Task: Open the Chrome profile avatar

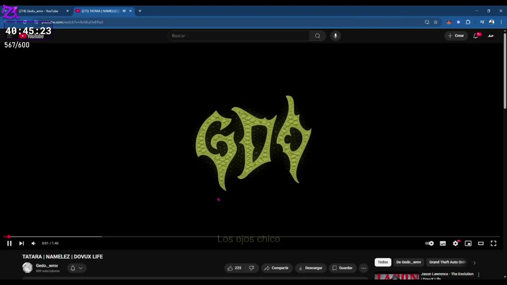Action: (492, 22)
